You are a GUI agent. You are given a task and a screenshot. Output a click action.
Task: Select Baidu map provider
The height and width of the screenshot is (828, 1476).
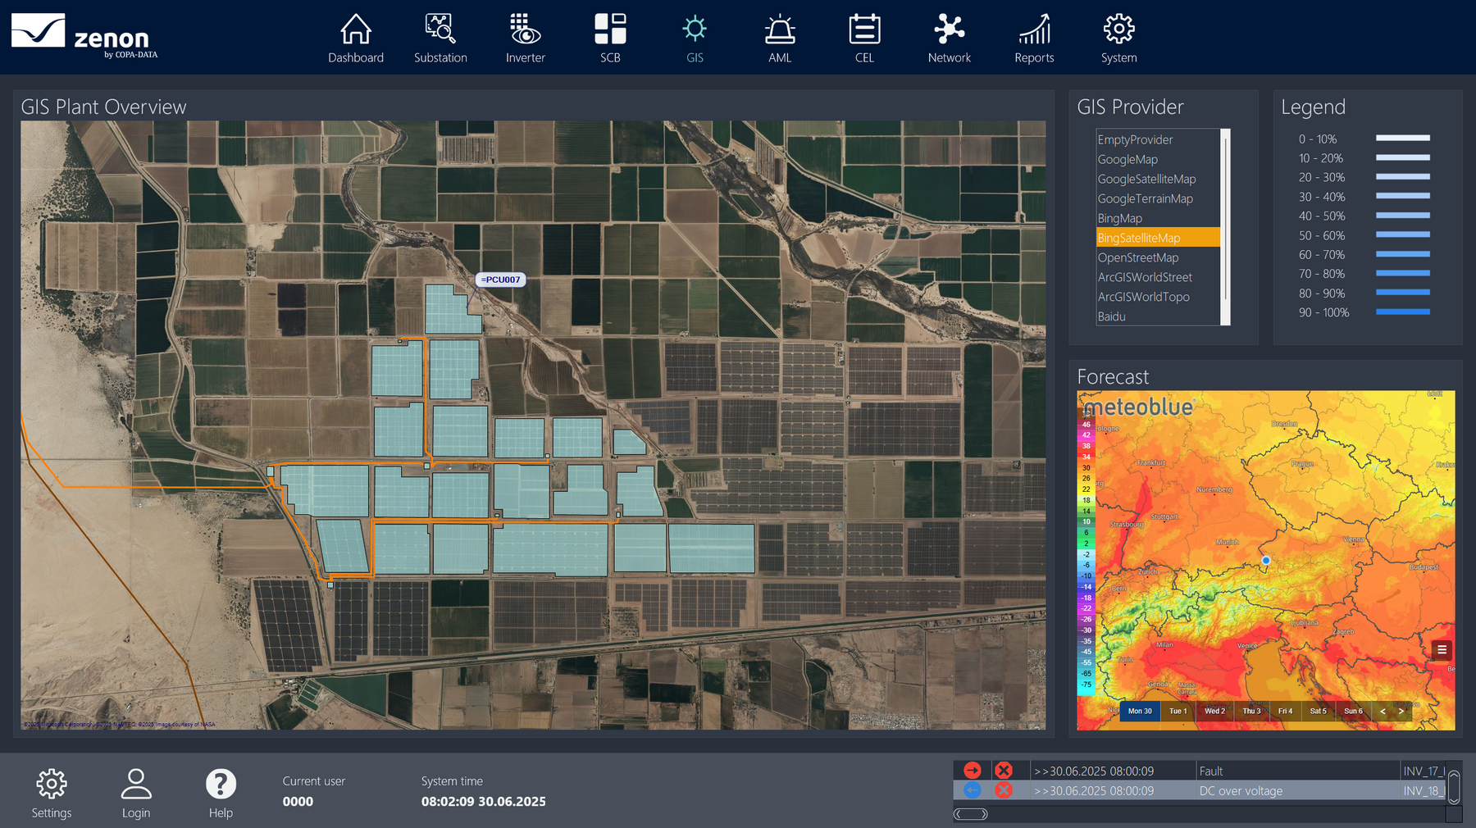[1158, 316]
